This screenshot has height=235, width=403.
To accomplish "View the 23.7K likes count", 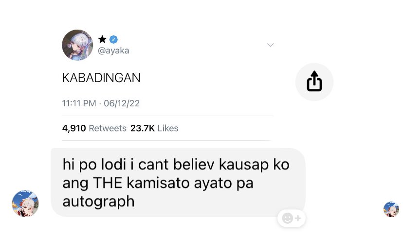I will (143, 128).
